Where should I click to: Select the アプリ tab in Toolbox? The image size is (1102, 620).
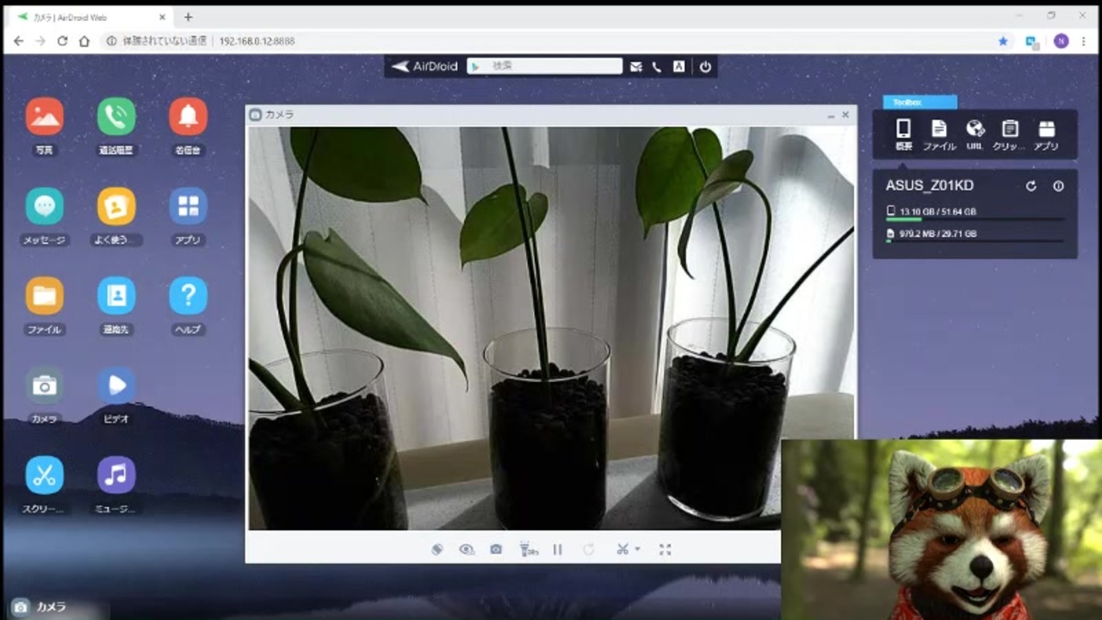click(1046, 135)
